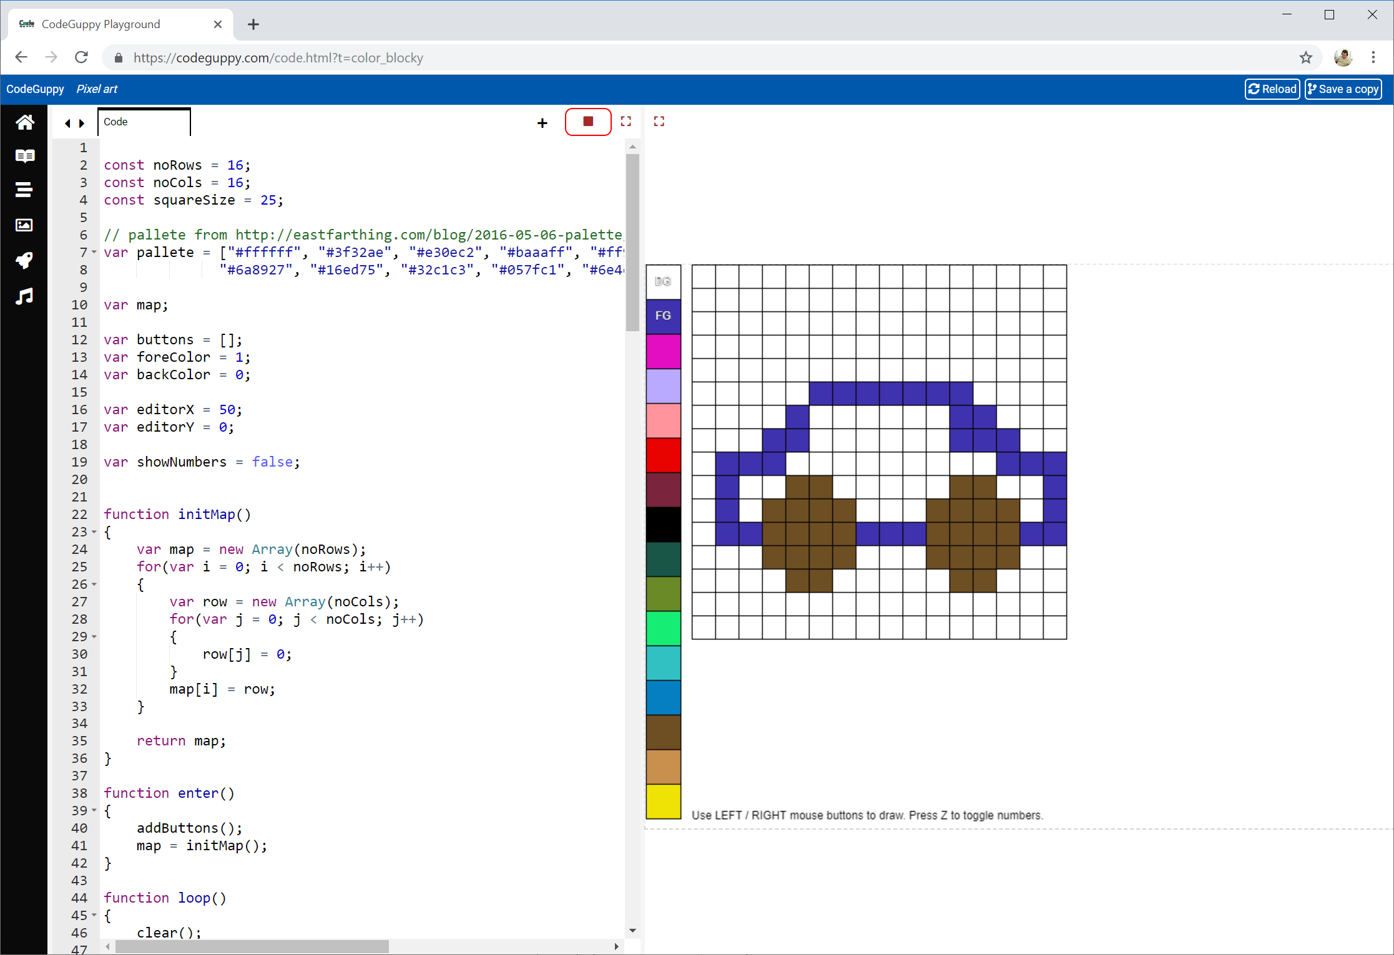
Task: Select the BG background color toggle
Action: pos(663,281)
